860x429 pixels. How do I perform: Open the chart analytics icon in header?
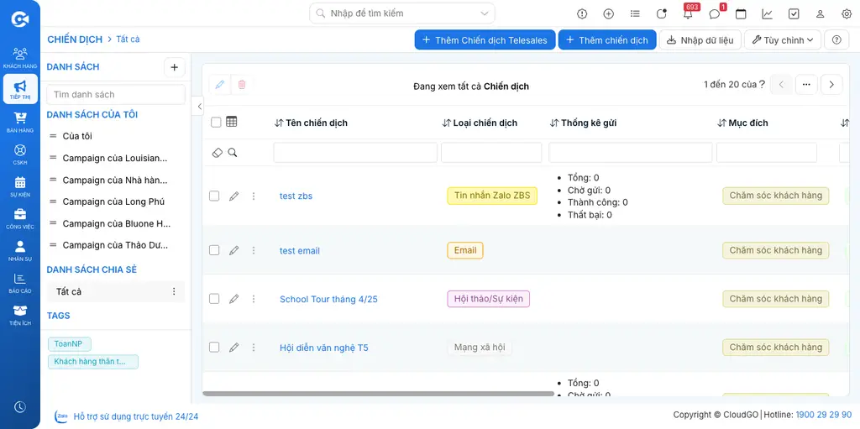point(768,14)
